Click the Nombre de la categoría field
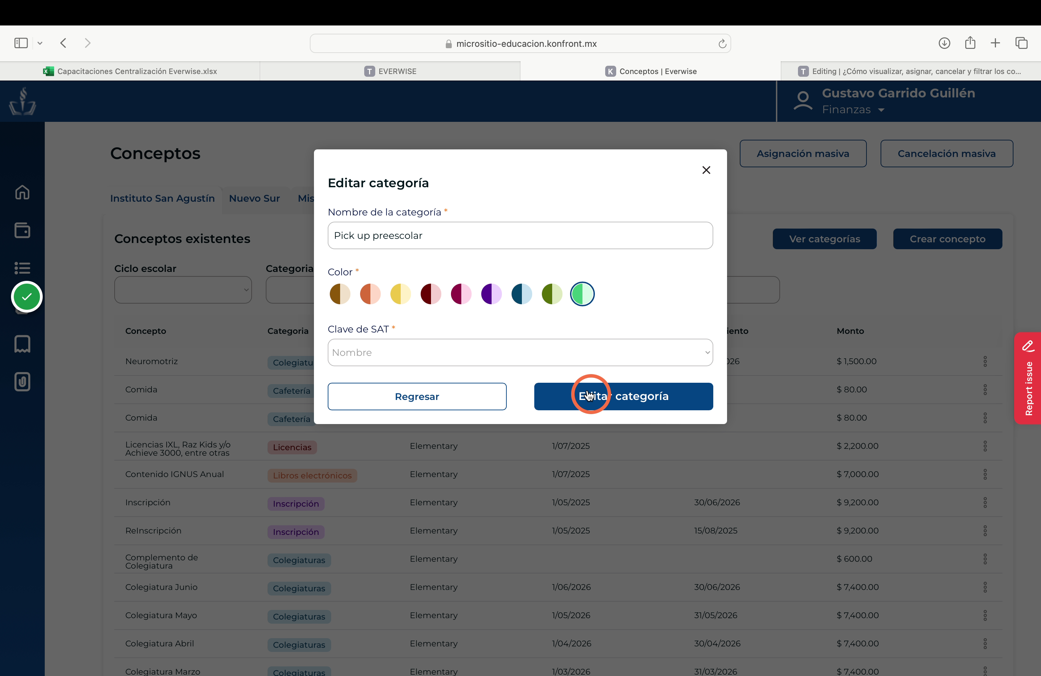1041x676 pixels. (520, 235)
